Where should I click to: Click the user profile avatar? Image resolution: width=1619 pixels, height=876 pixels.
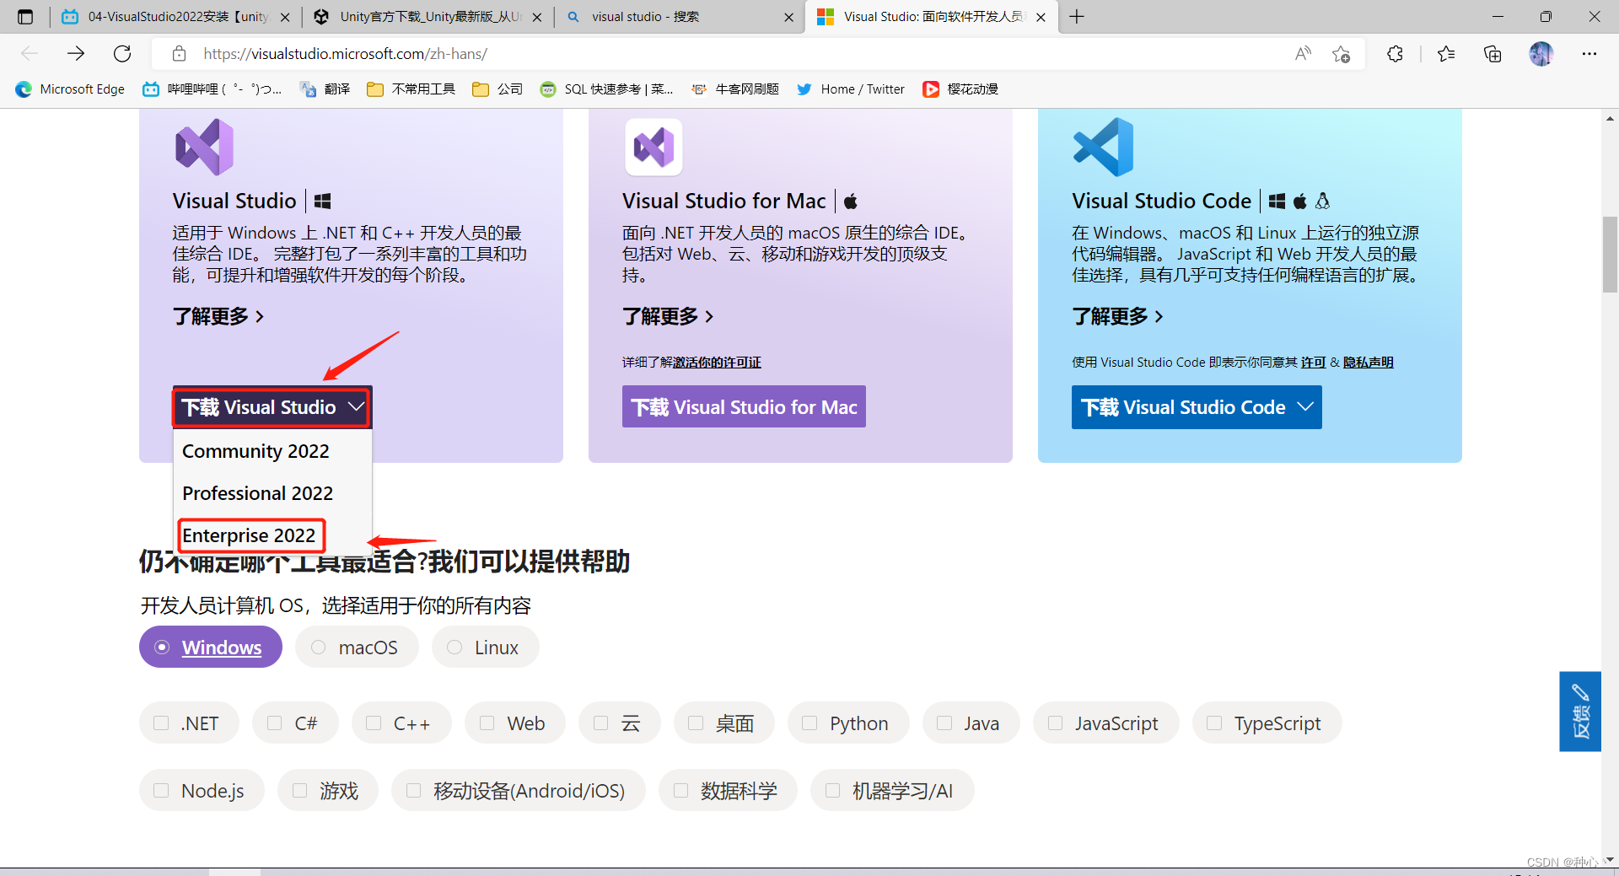click(1541, 54)
